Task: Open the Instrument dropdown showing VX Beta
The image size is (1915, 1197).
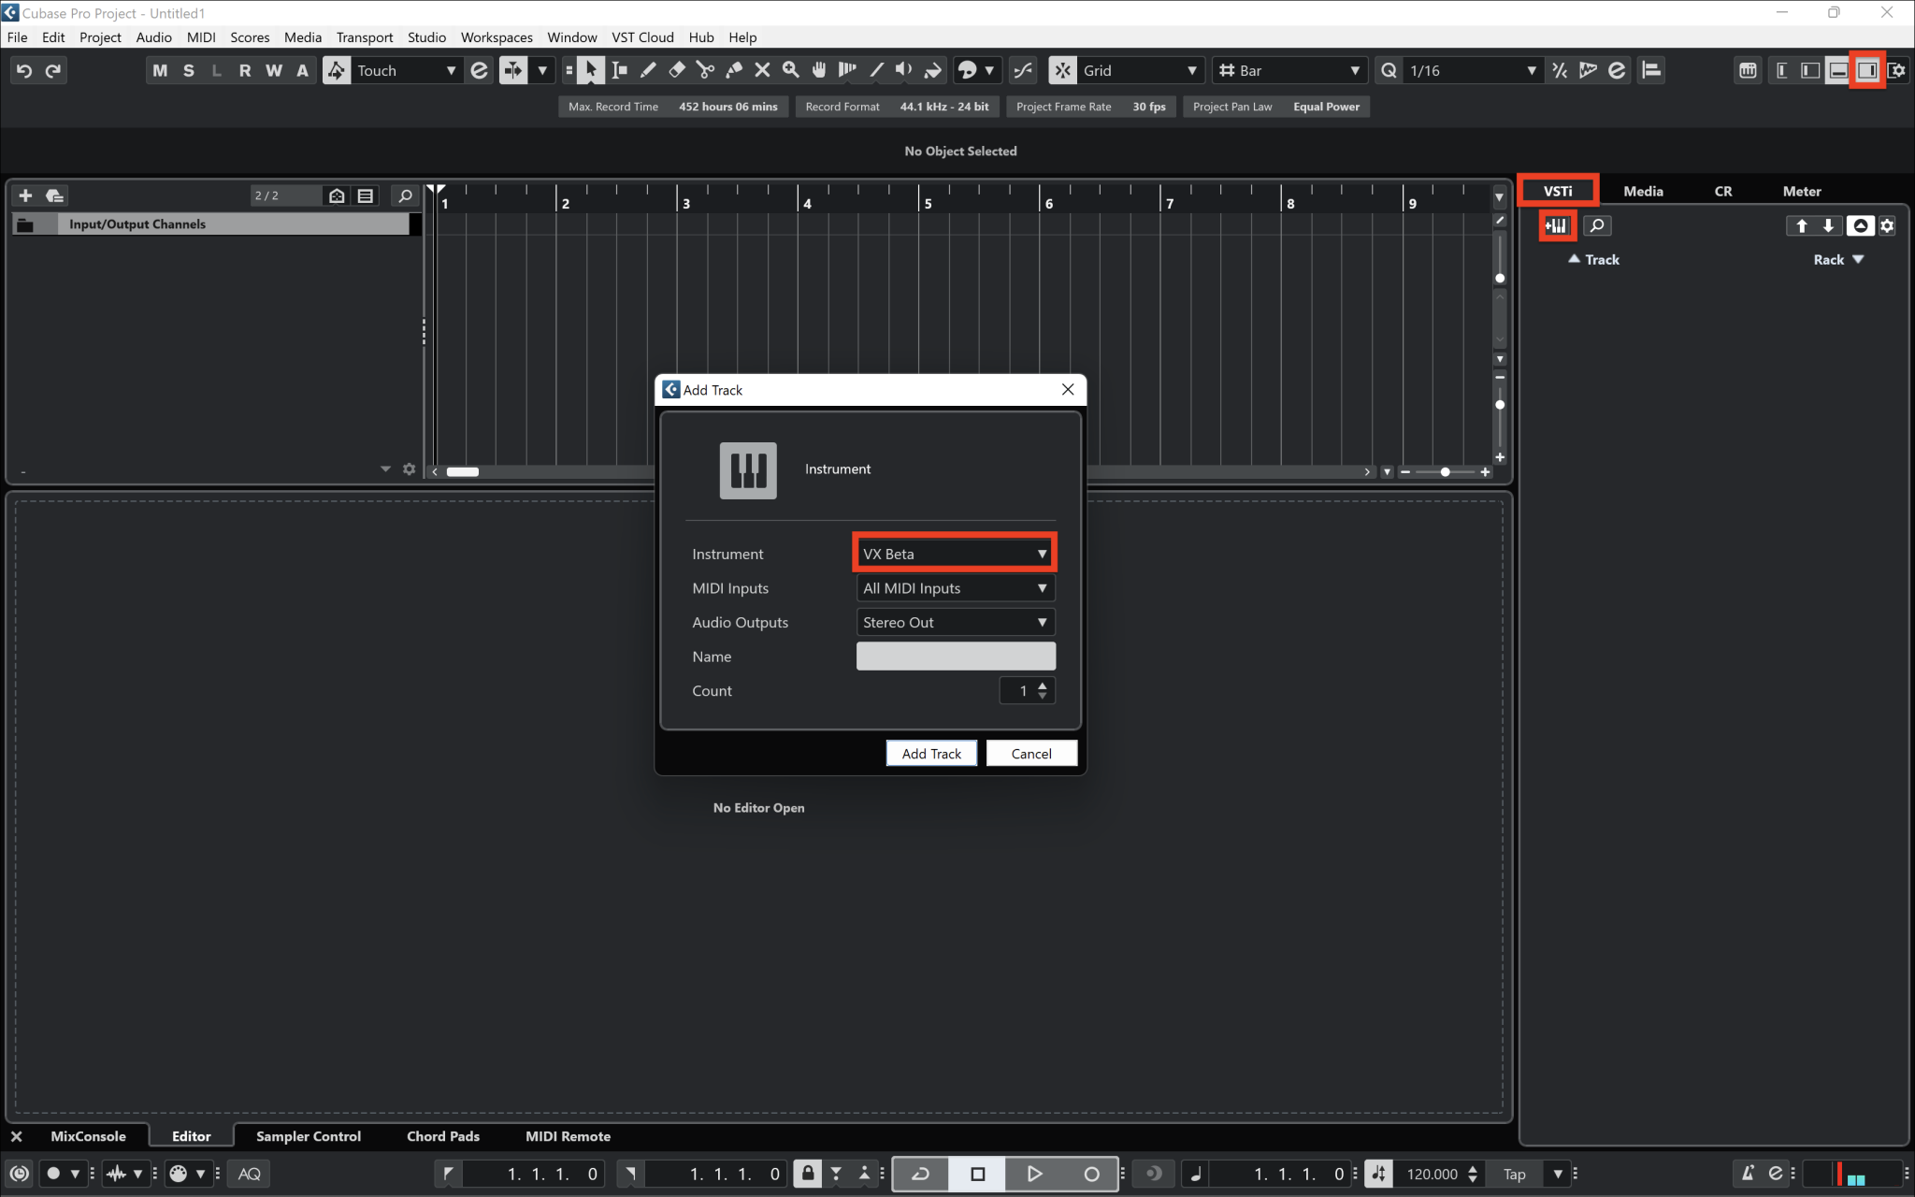Action: [953, 553]
